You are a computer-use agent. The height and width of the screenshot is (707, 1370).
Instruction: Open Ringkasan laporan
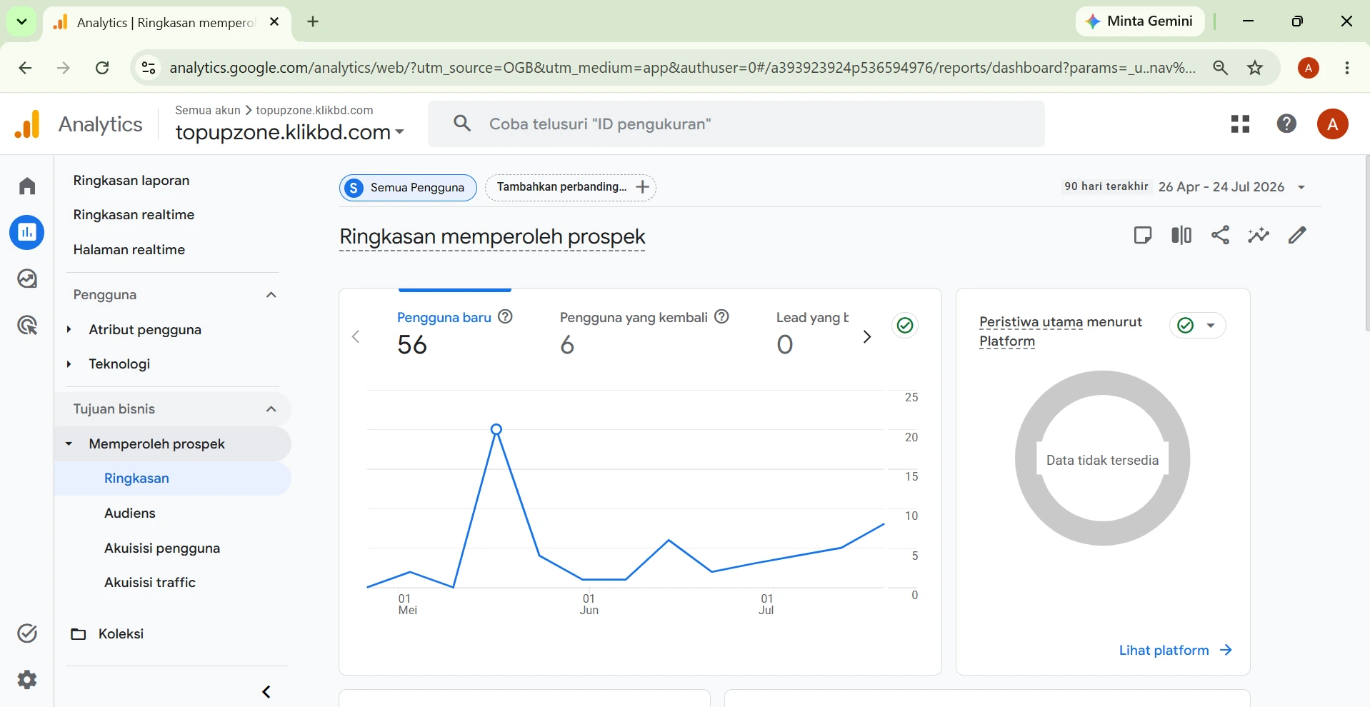131,181
